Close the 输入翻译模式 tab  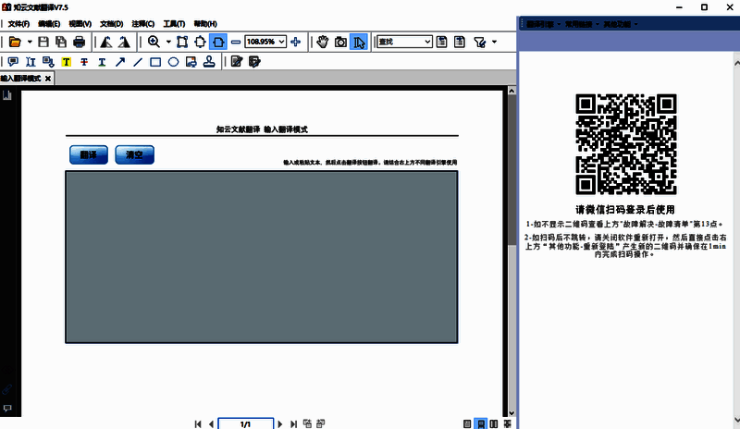(x=48, y=79)
